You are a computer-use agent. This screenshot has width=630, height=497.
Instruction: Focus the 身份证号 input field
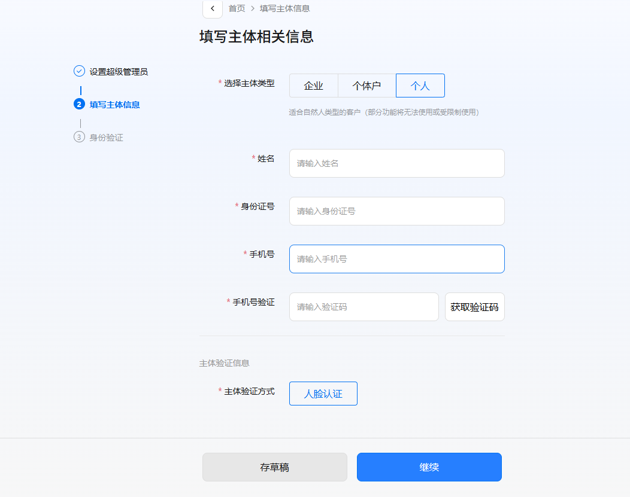(x=396, y=211)
